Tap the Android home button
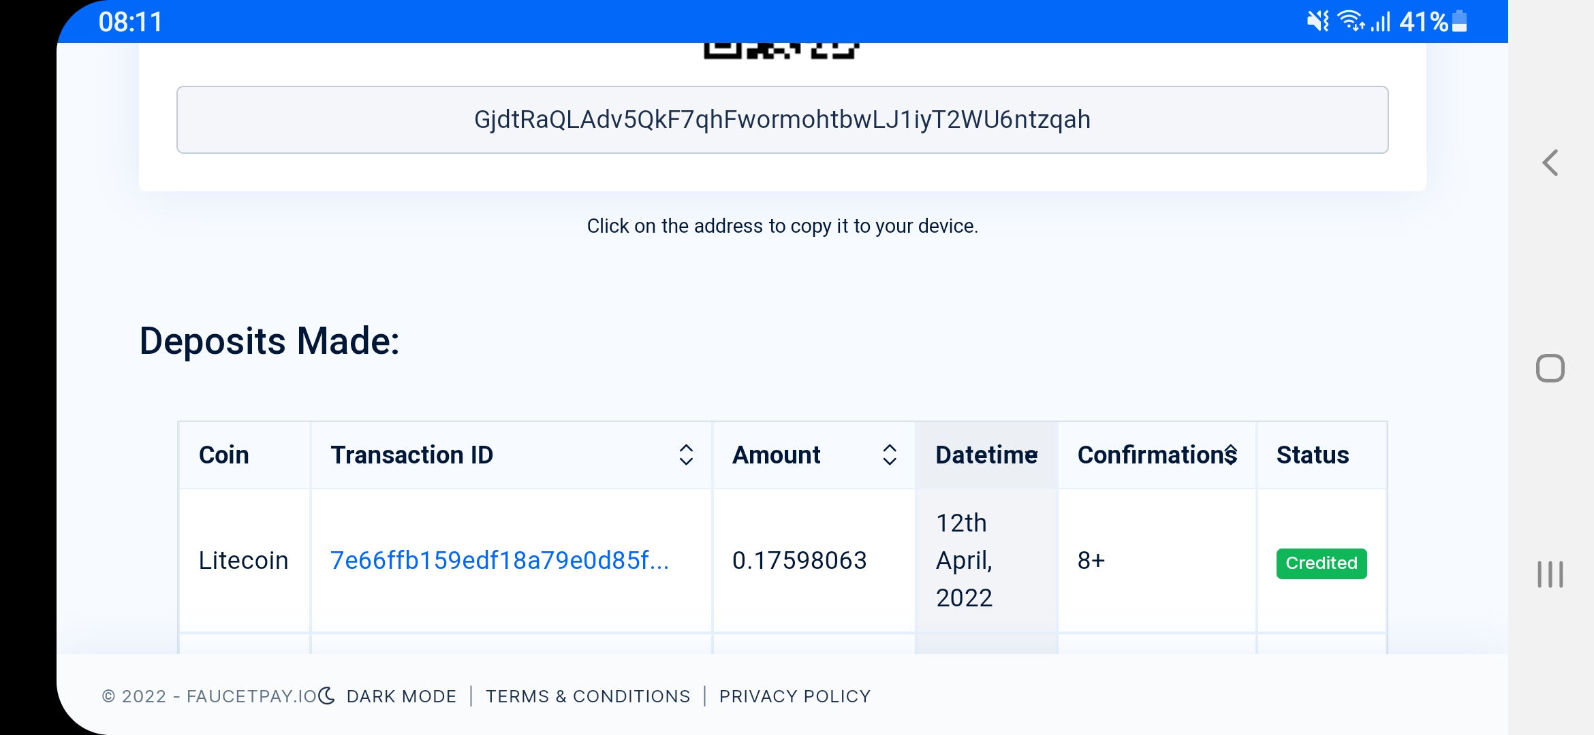Image resolution: width=1594 pixels, height=735 pixels. tap(1550, 368)
